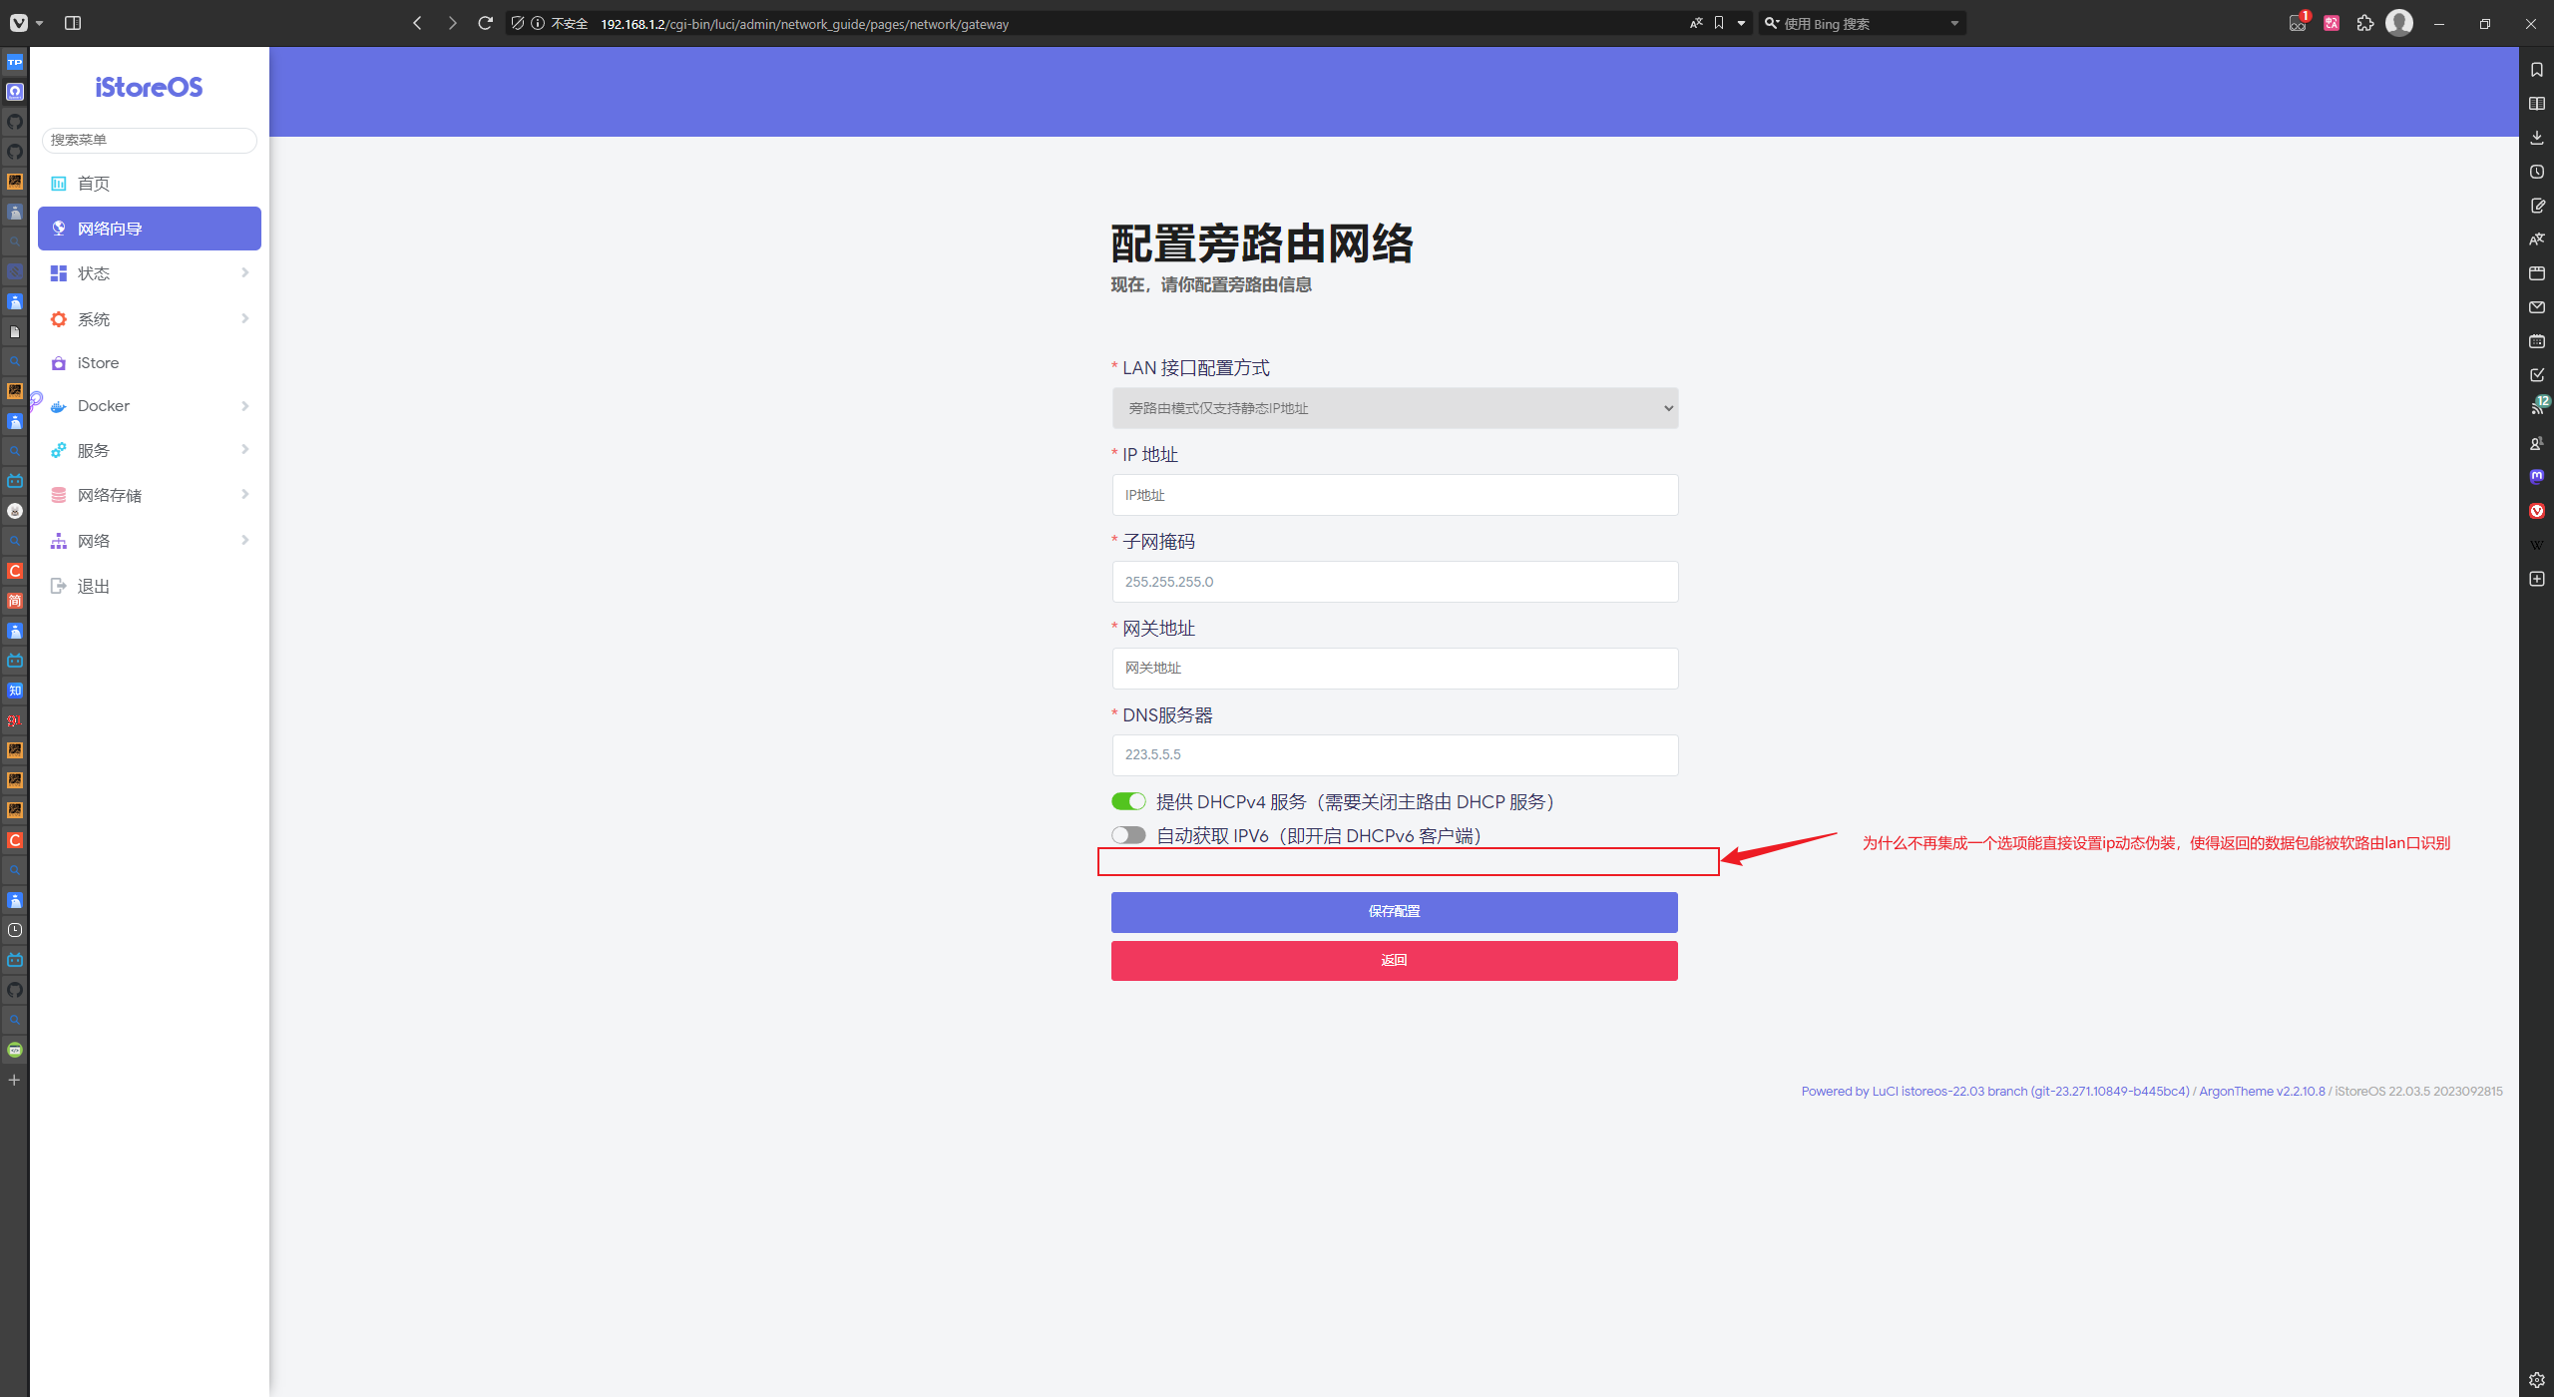This screenshot has height=1397, width=2554.
Task: Click the red 返回 button
Action: tap(1394, 960)
